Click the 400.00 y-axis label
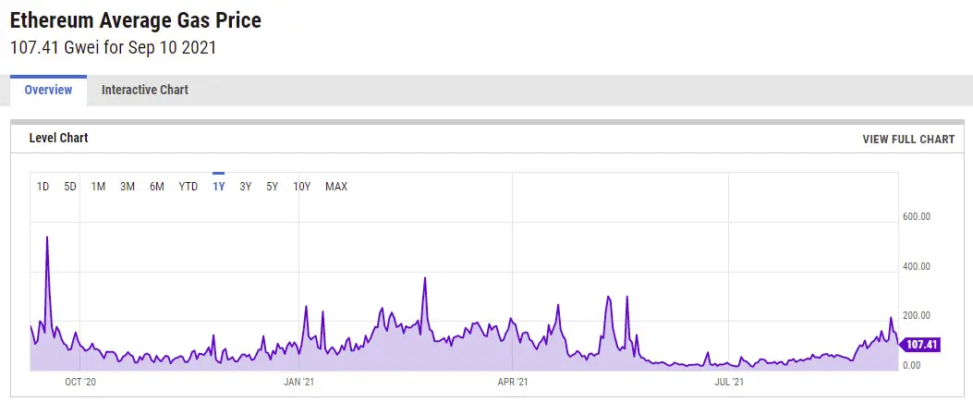The width and height of the screenshot is (973, 402). (916, 266)
